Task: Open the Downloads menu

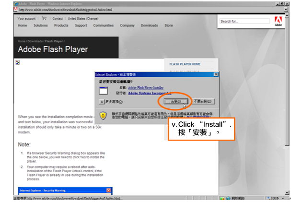Action: click(149, 25)
